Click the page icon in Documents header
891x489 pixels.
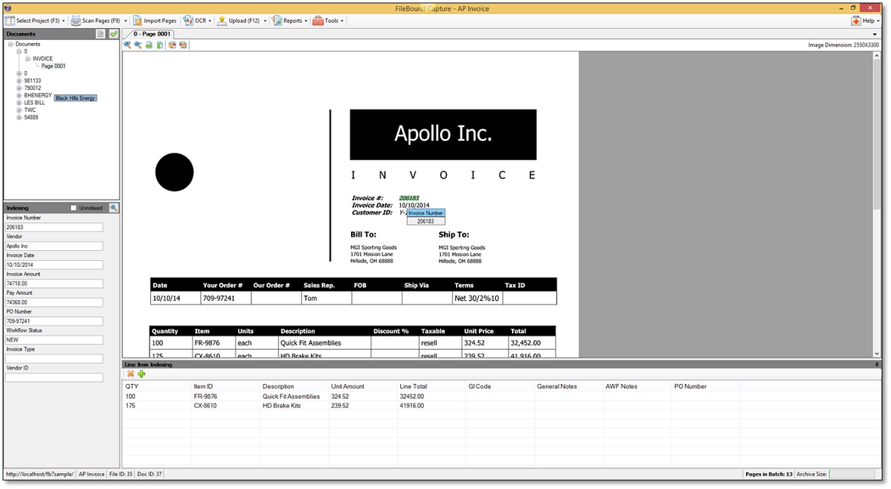[x=101, y=34]
